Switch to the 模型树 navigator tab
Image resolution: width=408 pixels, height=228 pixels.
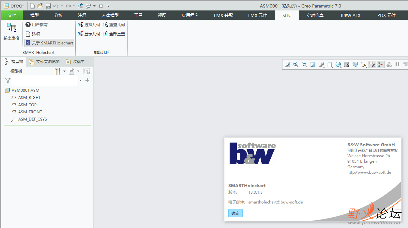pos(14,61)
